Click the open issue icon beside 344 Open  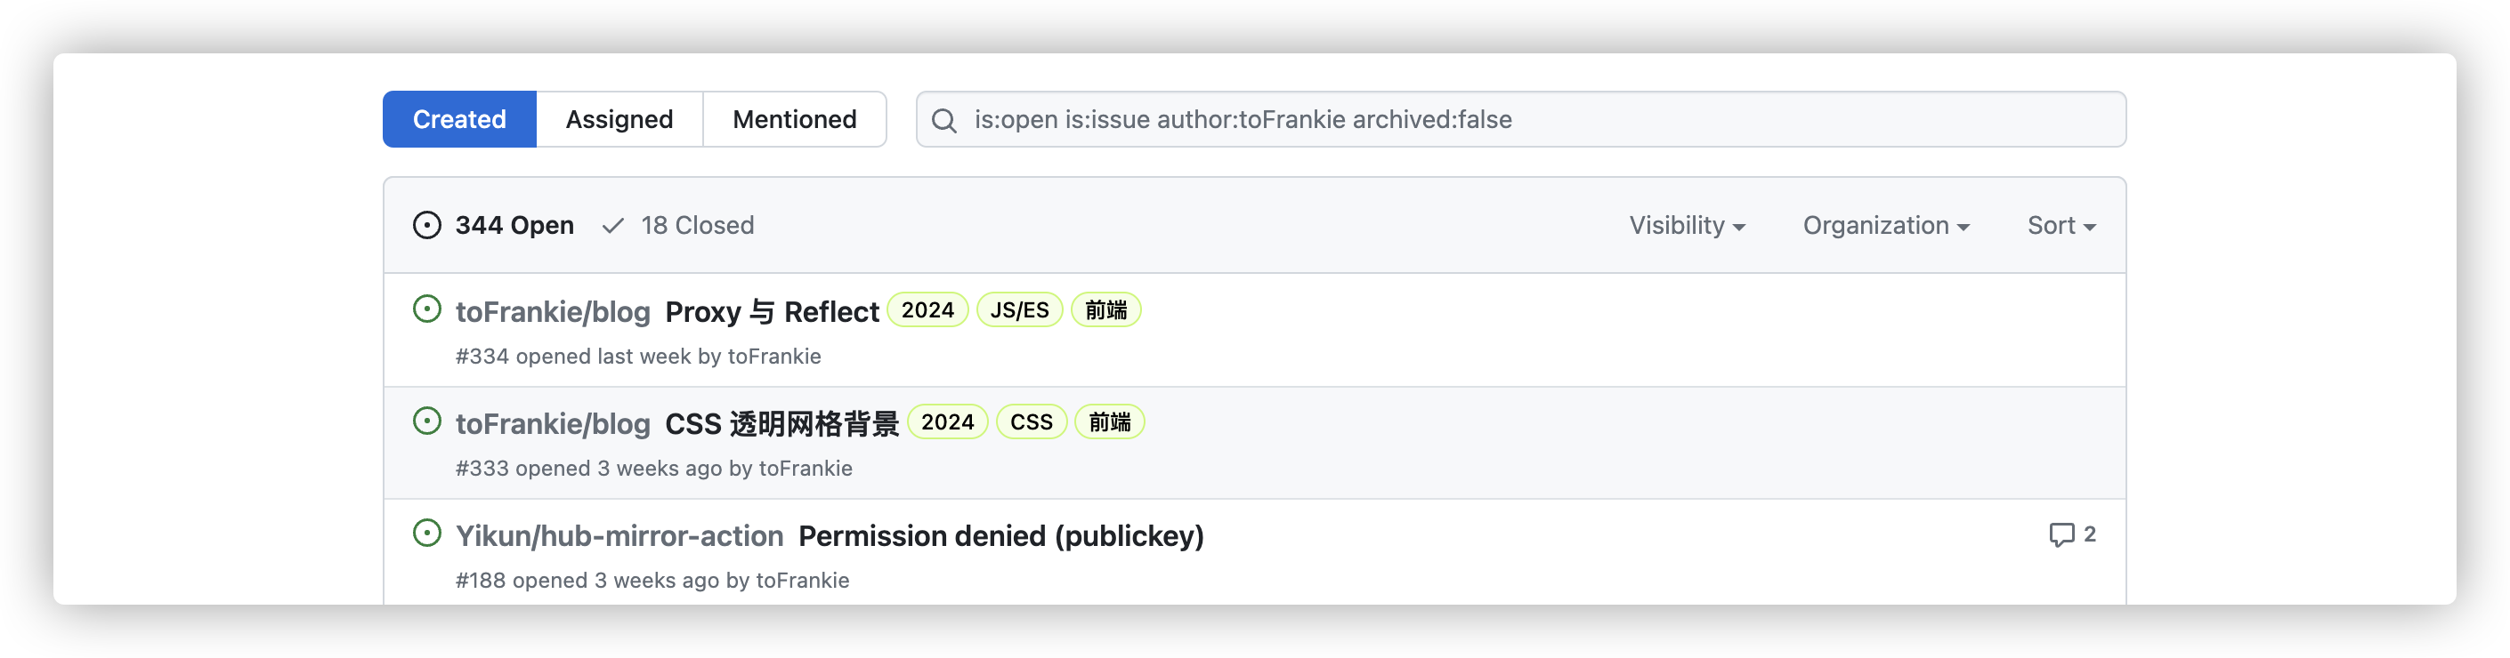pos(426,226)
